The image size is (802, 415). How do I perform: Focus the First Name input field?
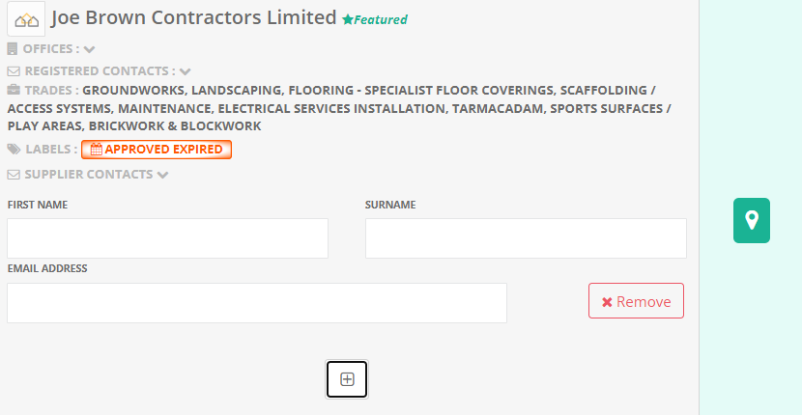(x=167, y=238)
